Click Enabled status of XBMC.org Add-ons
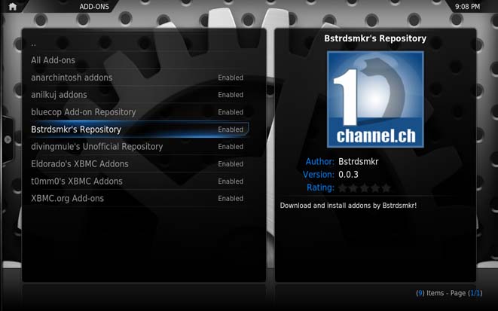This screenshot has height=311, width=498. tap(231, 199)
